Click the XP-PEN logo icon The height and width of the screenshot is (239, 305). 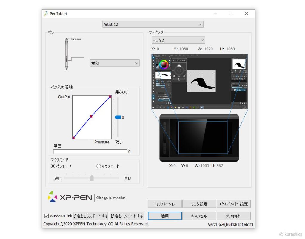coord(52,197)
